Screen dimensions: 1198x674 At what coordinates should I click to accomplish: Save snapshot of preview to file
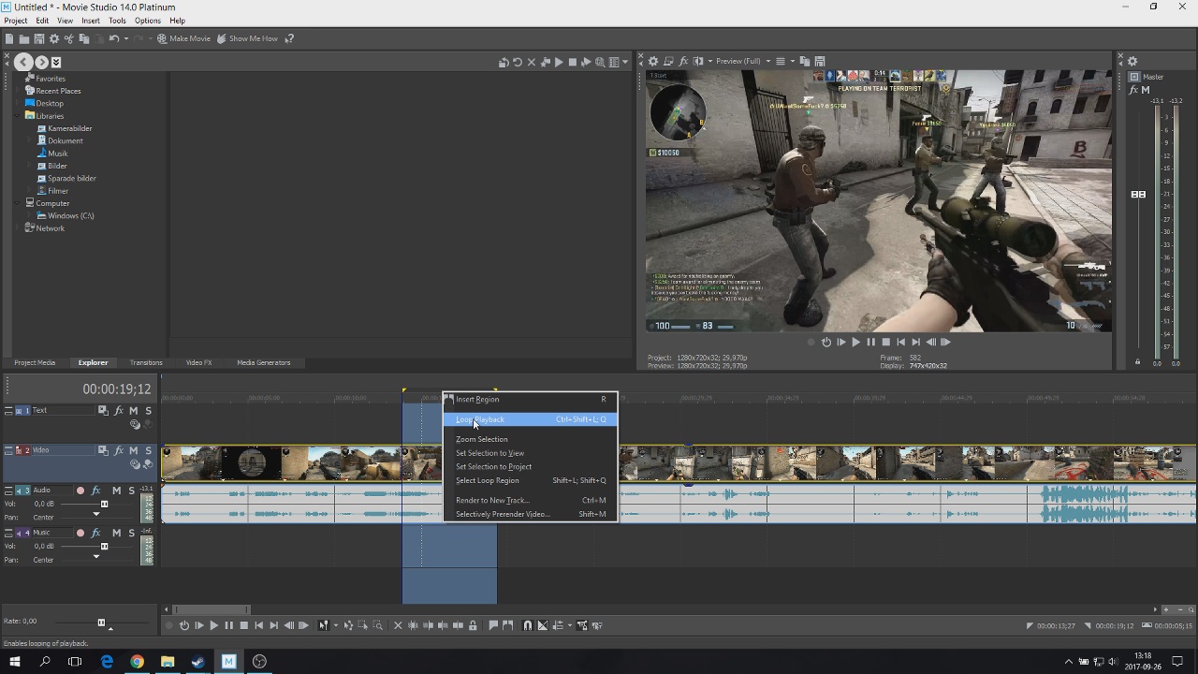[819, 62]
